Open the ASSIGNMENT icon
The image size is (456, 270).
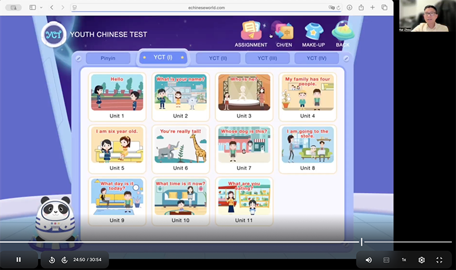point(251,33)
